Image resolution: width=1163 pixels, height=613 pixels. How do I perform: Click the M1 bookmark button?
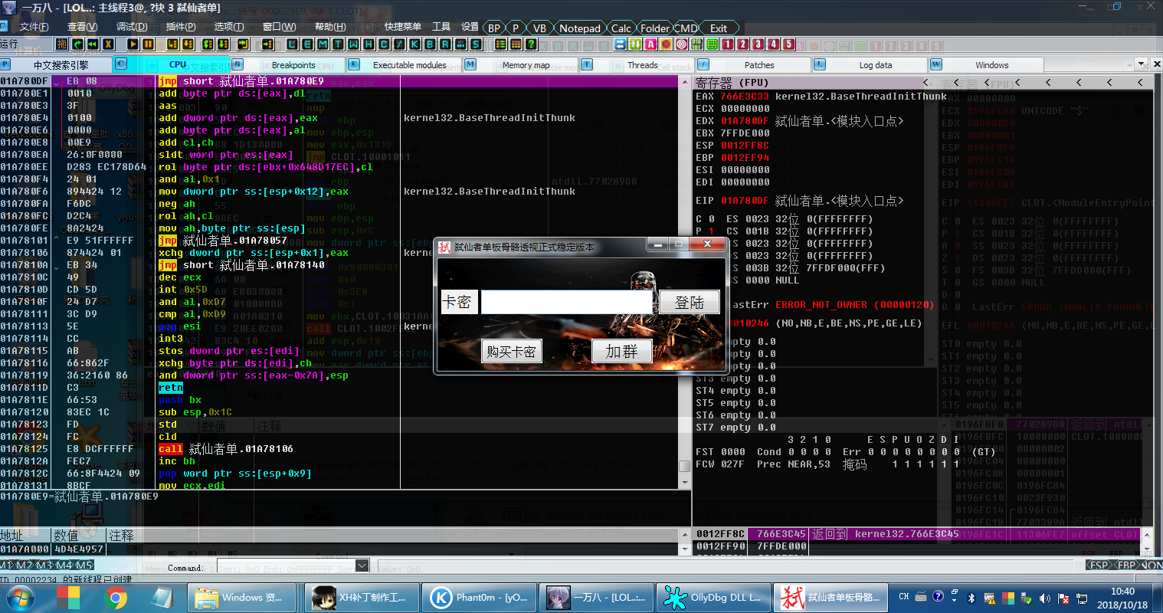(x=6, y=565)
